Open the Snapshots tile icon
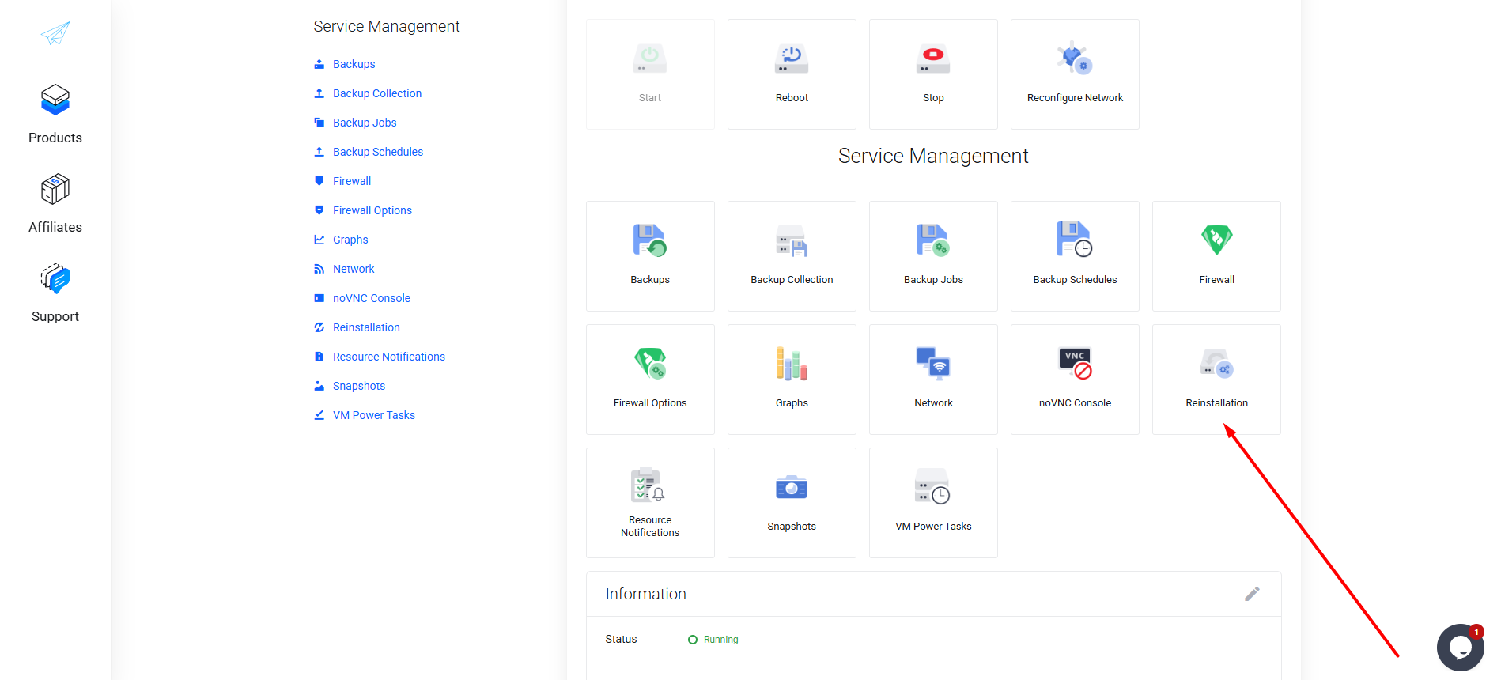Image resolution: width=1501 pixels, height=680 pixels. coord(792,488)
